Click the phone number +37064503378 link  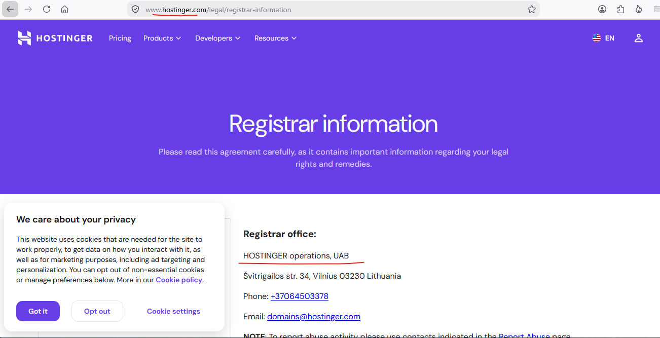point(300,296)
